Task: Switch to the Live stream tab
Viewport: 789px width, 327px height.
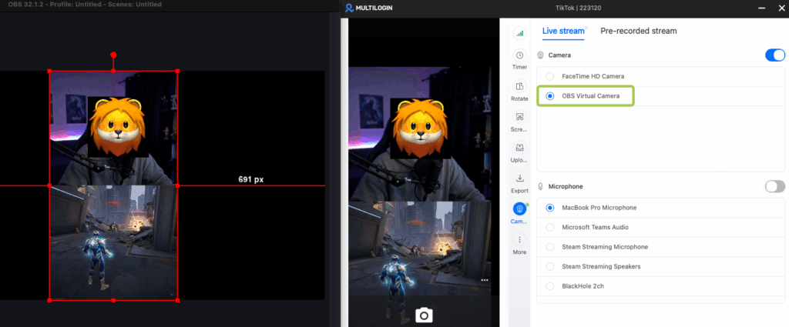Action: point(563,31)
